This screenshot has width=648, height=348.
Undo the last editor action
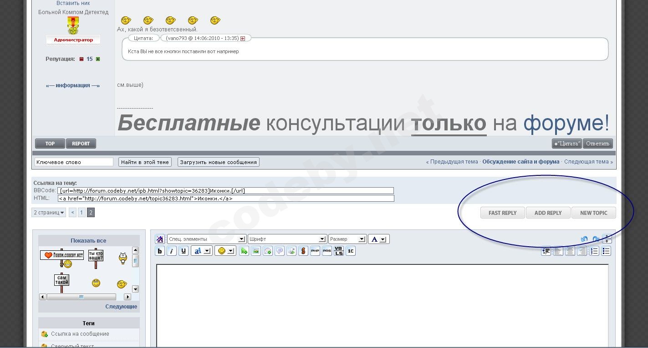584,239
